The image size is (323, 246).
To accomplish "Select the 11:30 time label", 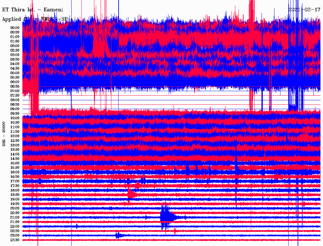I will [x=15, y=132].
